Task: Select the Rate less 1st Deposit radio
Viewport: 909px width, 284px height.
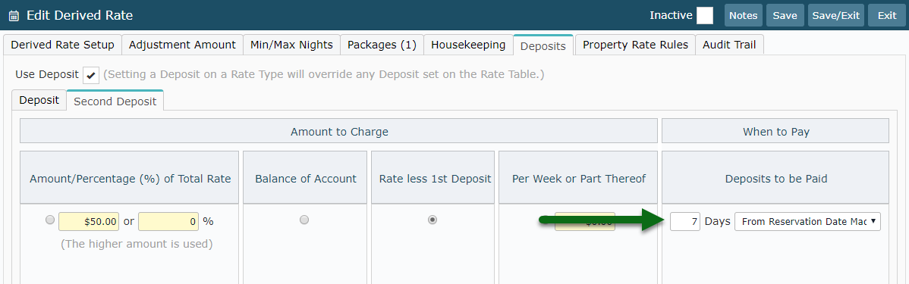Action: coord(432,220)
